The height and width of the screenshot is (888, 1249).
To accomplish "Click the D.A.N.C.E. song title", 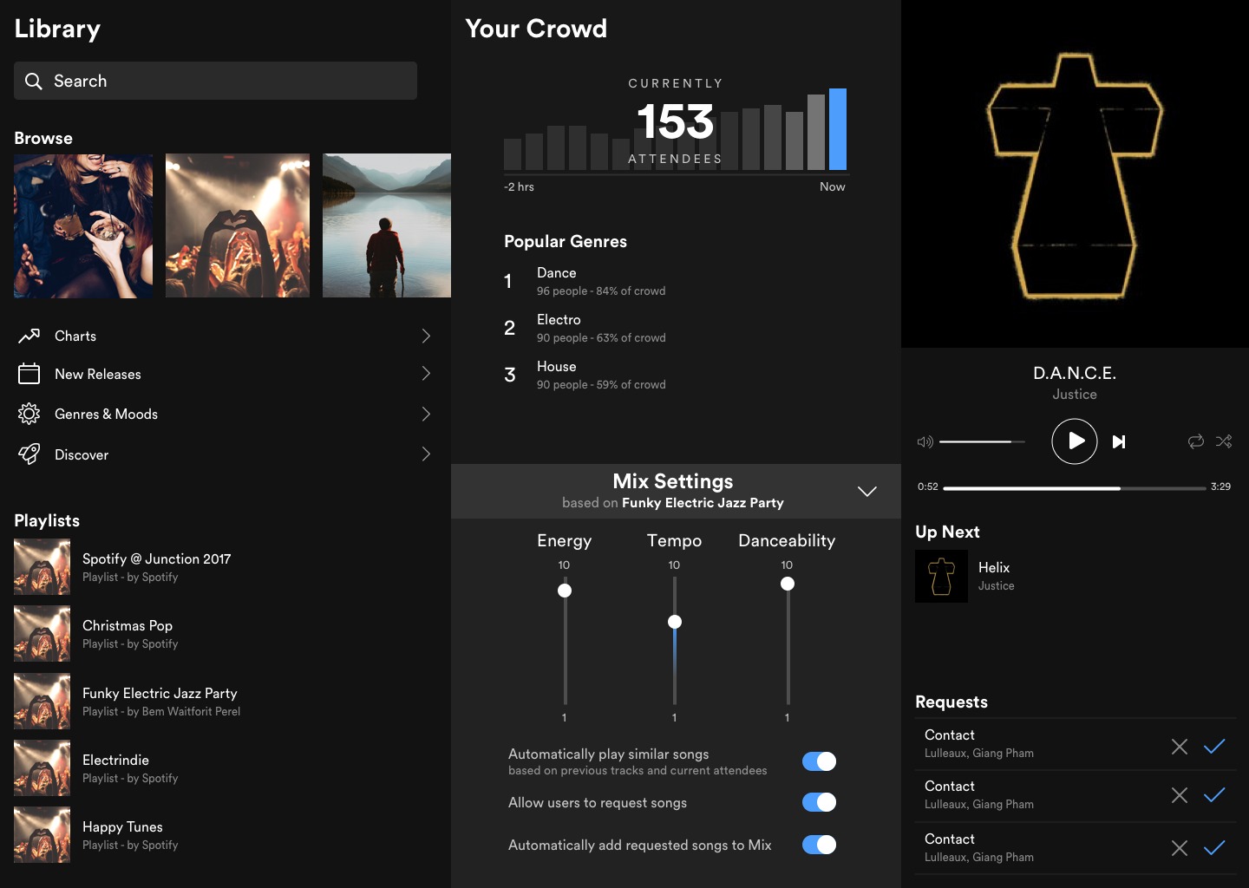I will (1075, 373).
